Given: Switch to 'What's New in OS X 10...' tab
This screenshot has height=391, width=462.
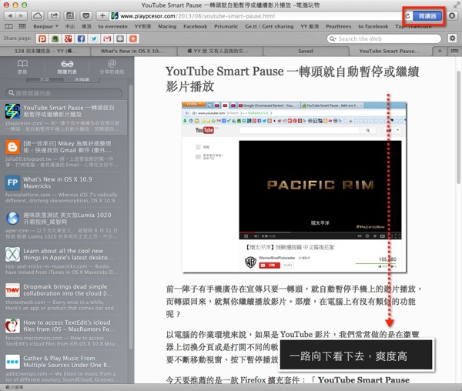Looking at the screenshot, I should 132,52.
